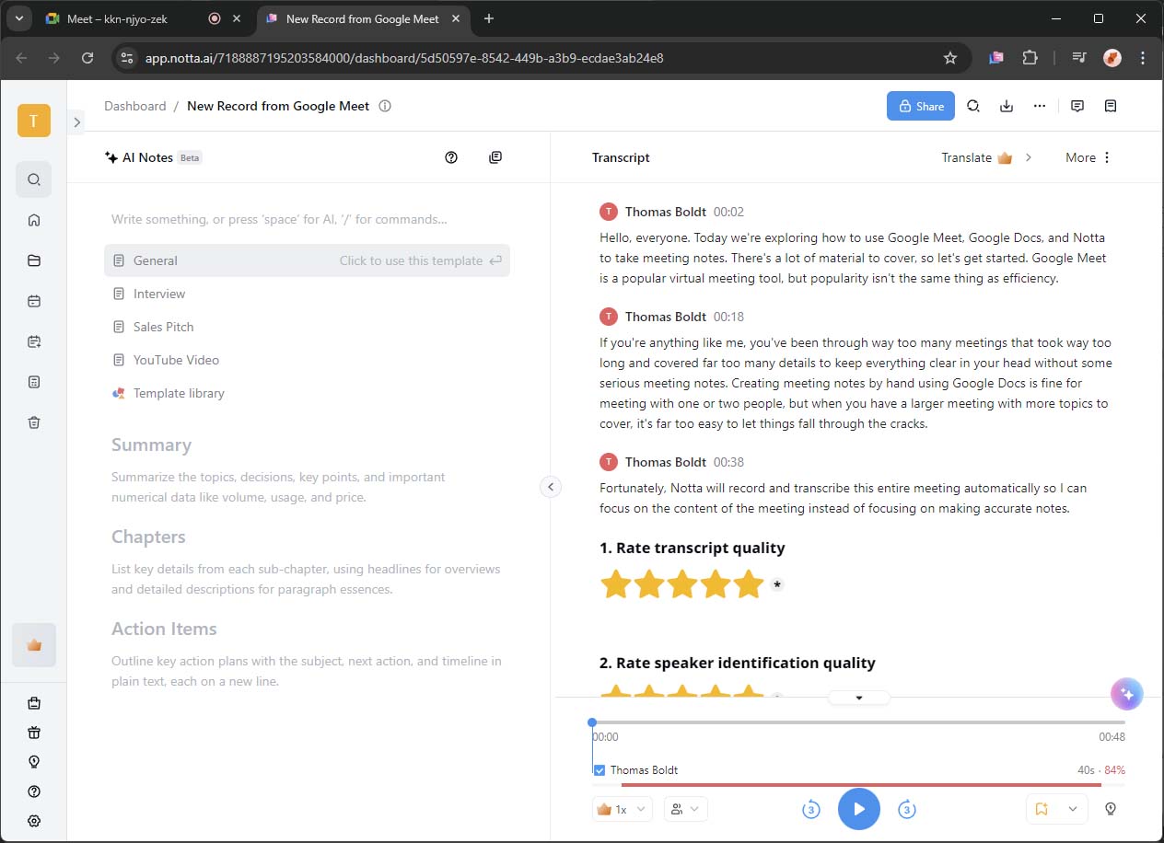The image size is (1164, 843).
Task: Open the folder icon in the left sidebar
Action: coord(34,260)
